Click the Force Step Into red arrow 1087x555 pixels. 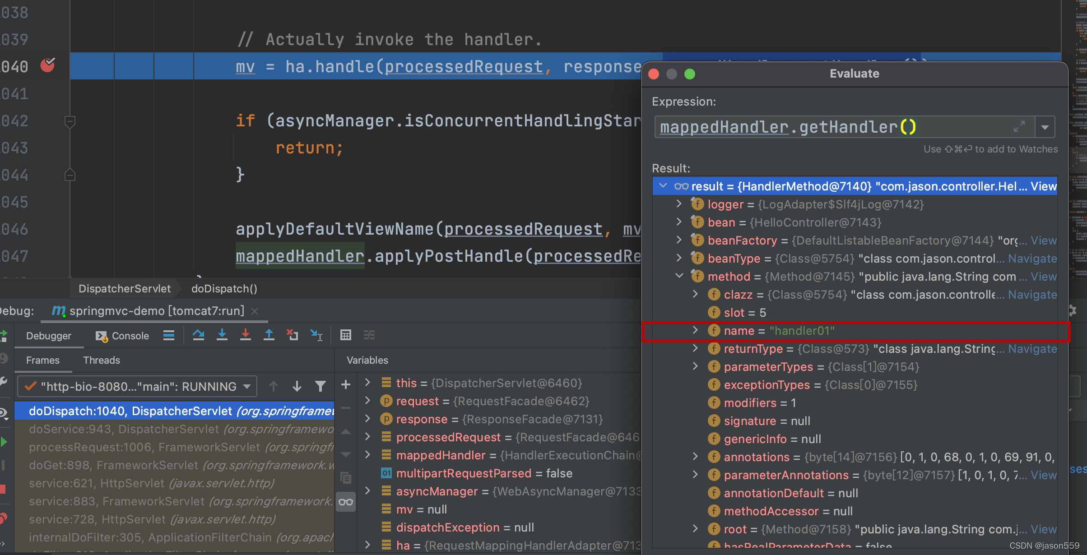point(245,335)
